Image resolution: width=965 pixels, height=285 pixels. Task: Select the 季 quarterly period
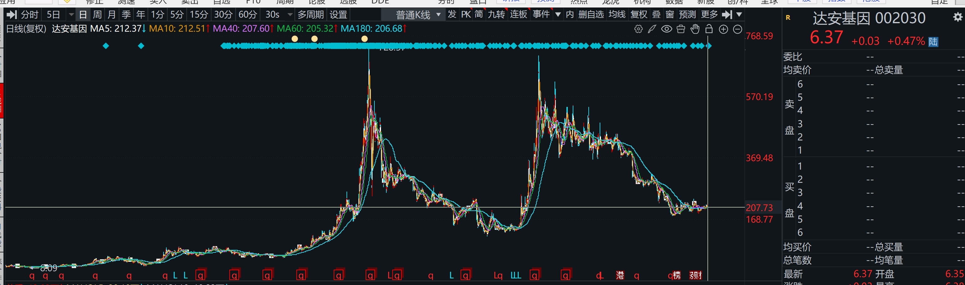click(x=126, y=15)
